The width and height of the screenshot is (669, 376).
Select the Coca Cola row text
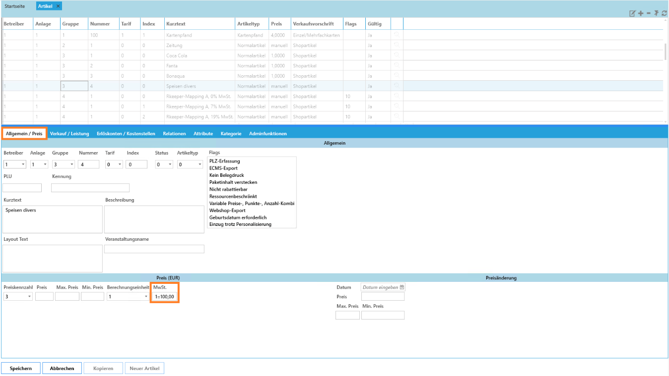(x=177, y=55)
